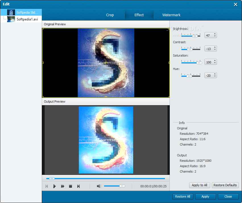Mute the audio with speaker icon

tap(99, 186)
